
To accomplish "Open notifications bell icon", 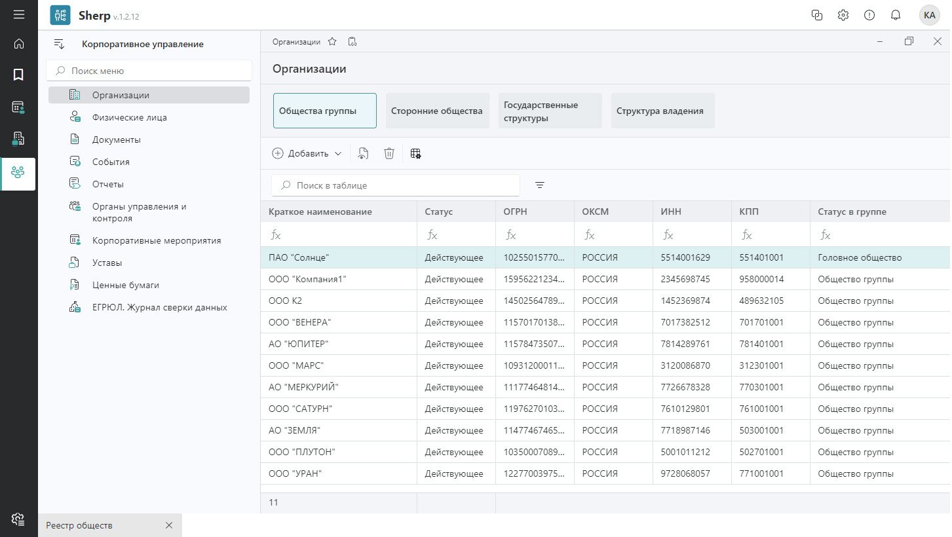I will click(x=895, y=15).
